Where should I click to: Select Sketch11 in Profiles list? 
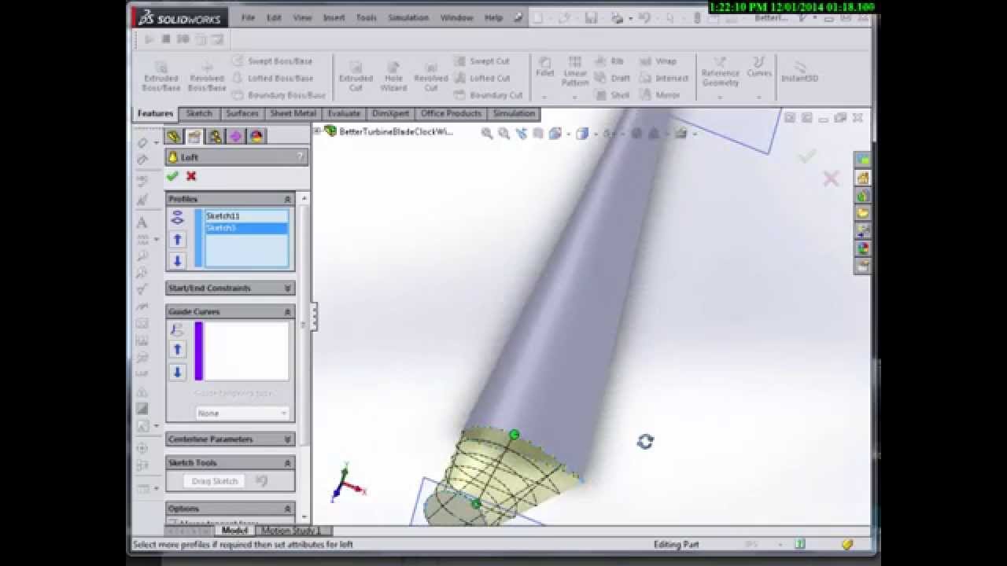(246, 215)
